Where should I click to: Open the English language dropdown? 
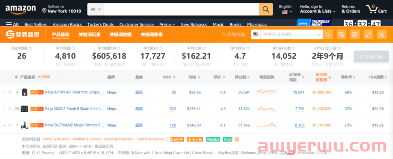coord(285,9)
